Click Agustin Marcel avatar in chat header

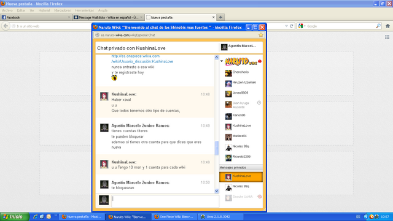point(224,47)
